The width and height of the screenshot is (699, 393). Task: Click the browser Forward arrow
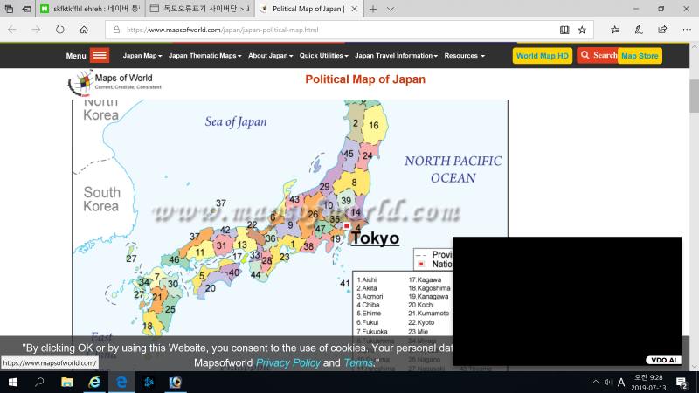[x=36, y=30]
